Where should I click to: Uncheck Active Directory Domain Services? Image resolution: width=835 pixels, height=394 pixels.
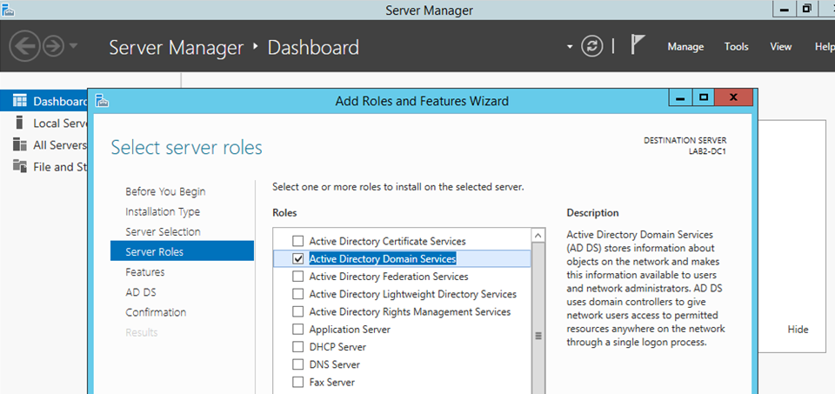[x=298, y=259]
